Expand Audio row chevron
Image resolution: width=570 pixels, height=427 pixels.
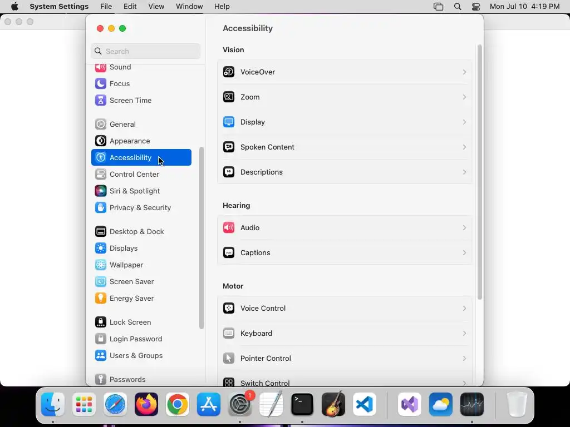(x=464, y=227)
